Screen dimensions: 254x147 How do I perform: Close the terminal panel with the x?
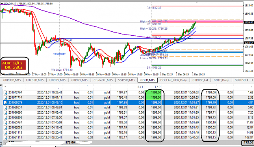pos(1,85)
